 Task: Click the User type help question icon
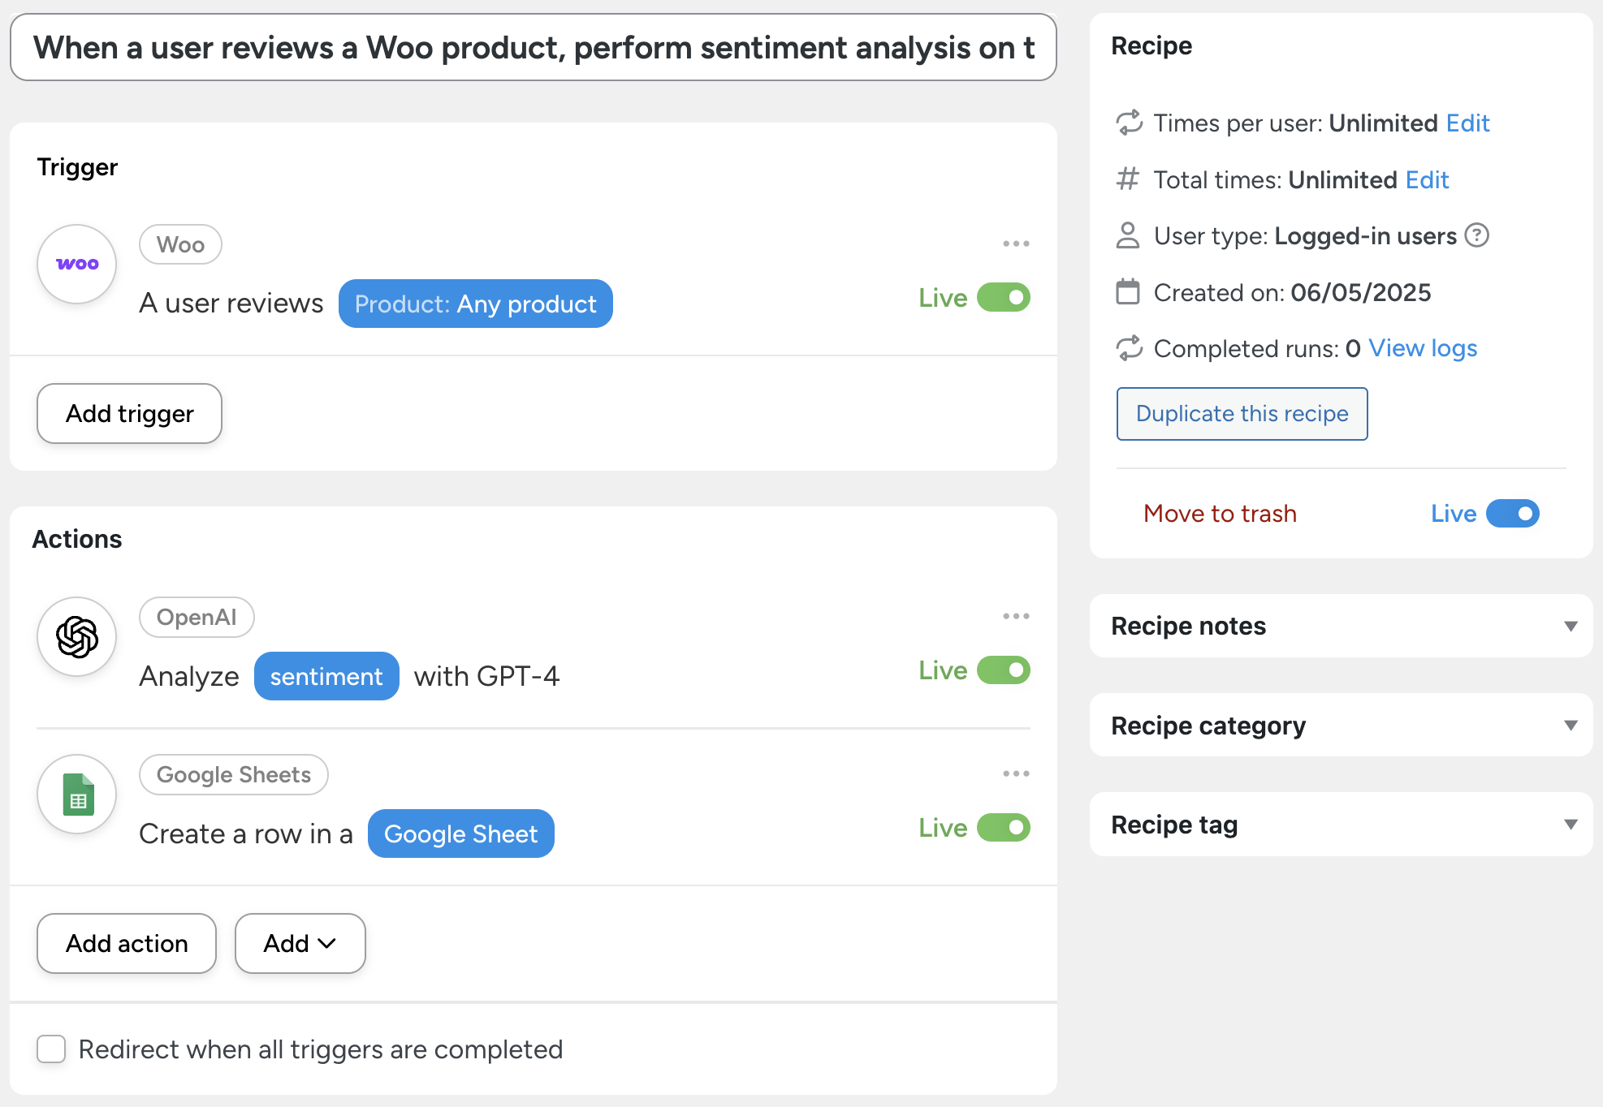[x=1476, y=235]
